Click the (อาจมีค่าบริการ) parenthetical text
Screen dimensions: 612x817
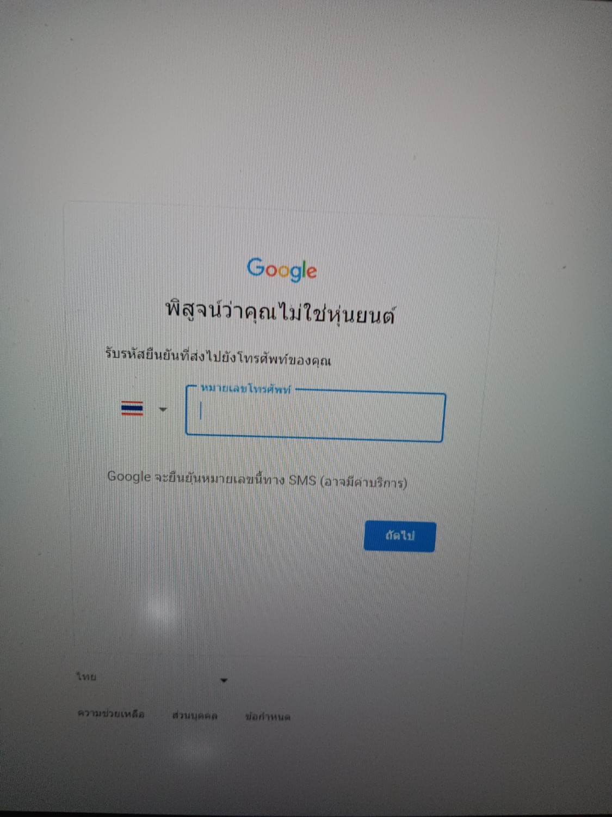[363, 482]
